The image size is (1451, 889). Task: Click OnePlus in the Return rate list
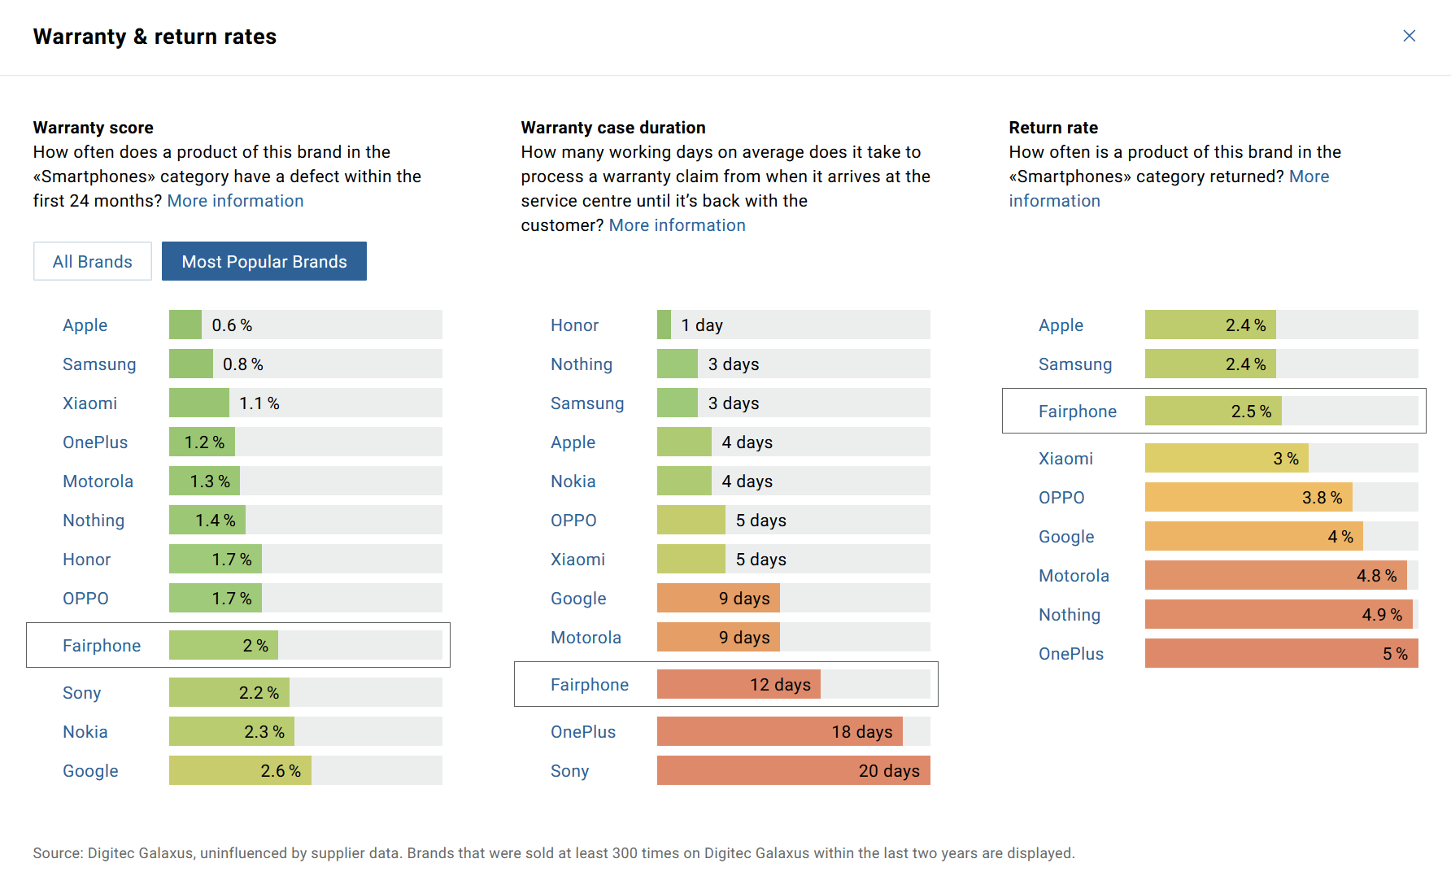(x=1071, y=654)
